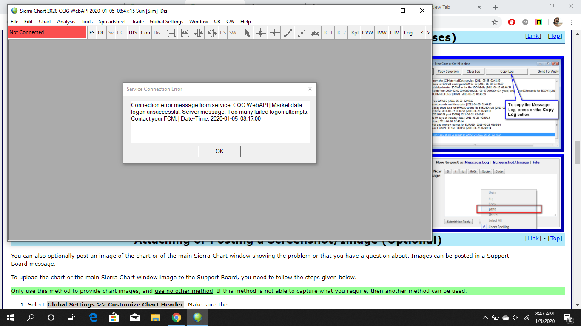Click the lower [Link] anchor near the image heading

533,239
